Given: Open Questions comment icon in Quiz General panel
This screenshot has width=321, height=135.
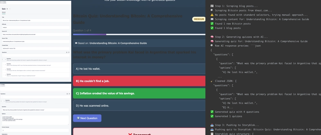Looking at the screenshot, I should coord(69,52).
